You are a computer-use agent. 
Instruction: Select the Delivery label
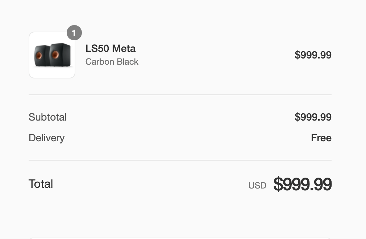click(x=46, y=138)
